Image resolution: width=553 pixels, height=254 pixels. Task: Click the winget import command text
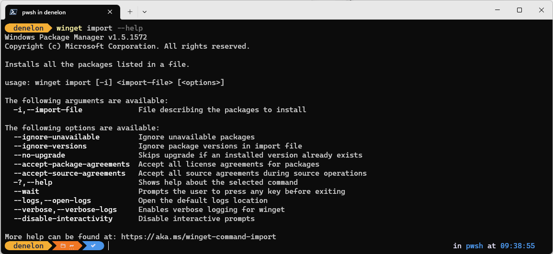(84, 28)
